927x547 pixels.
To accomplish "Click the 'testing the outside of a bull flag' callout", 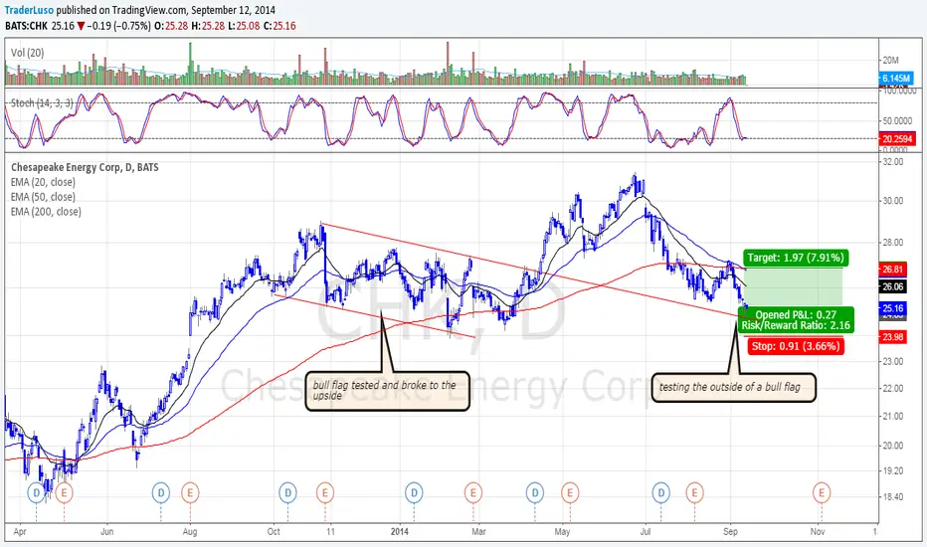I will 734,387.
